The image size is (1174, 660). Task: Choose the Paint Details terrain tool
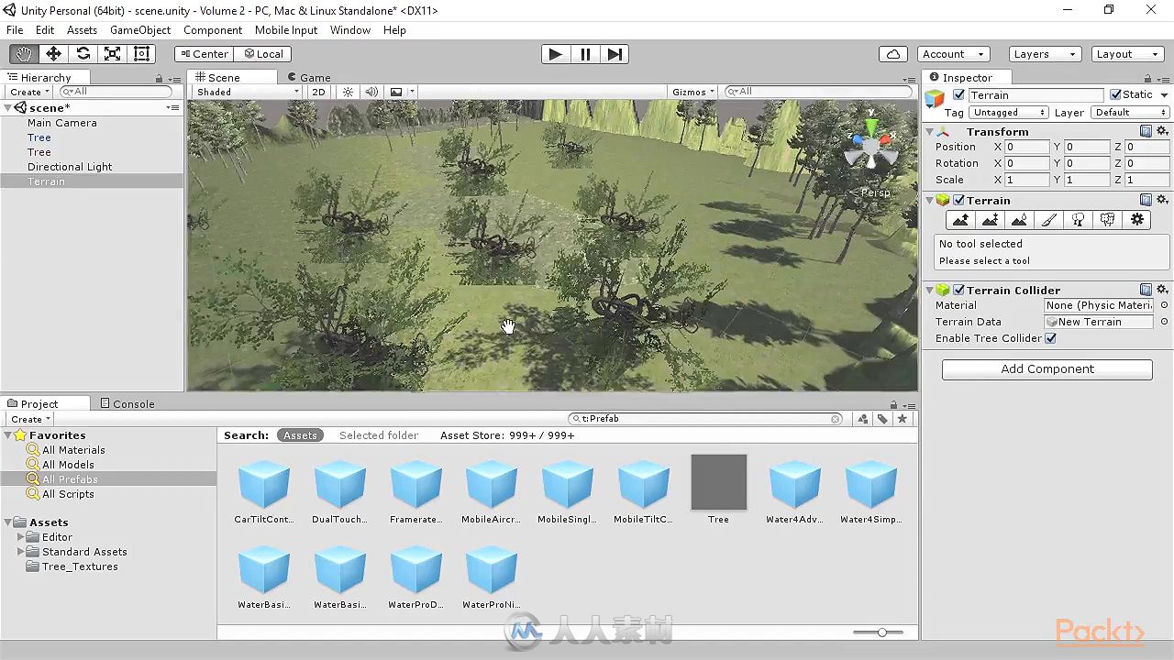(1107, 220)
